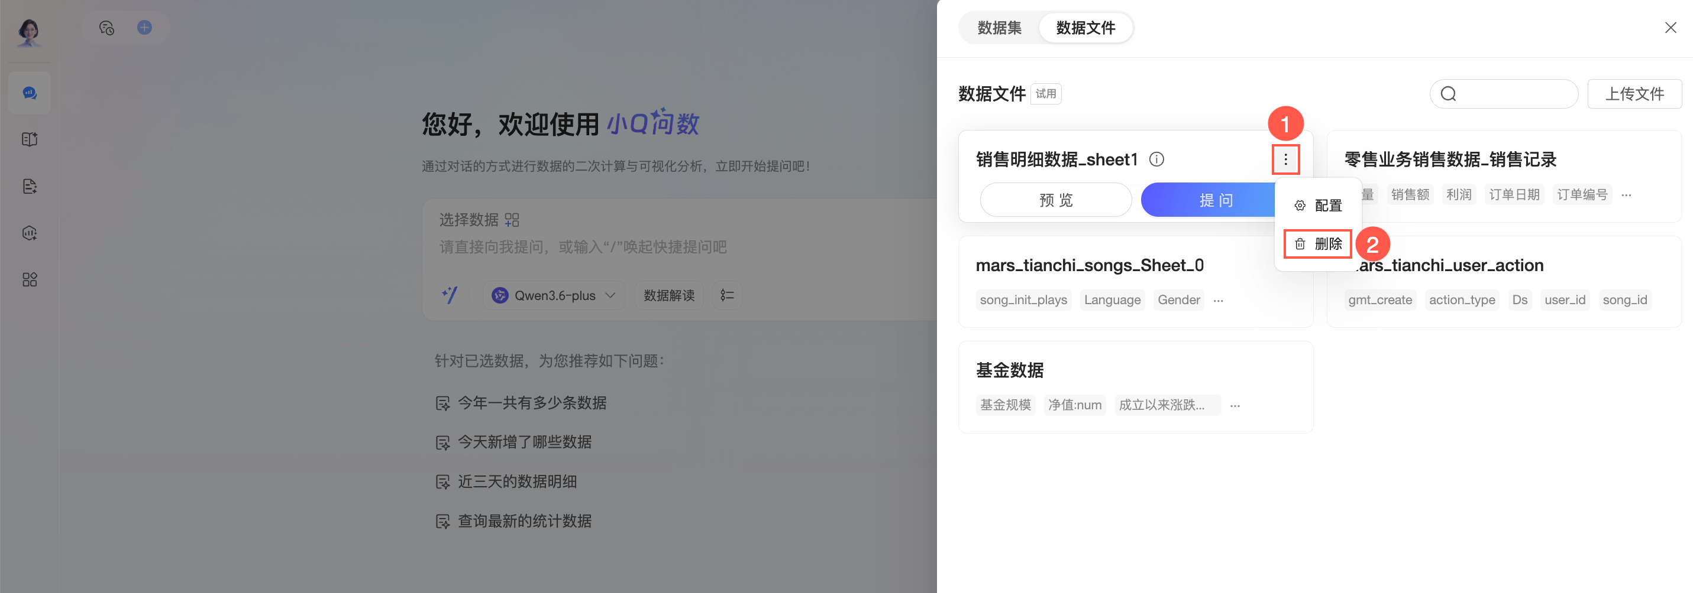Click 选择数据 label in the chat box
The image size is (1693, 593).
pos(469,220)
